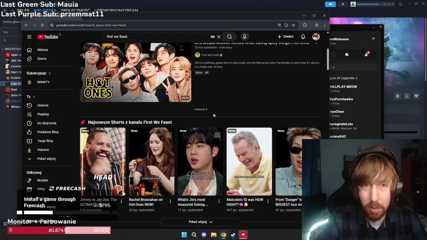Open the YouTube hamburger guide menu
Viewport: 427px width, 240px height.
29,37
